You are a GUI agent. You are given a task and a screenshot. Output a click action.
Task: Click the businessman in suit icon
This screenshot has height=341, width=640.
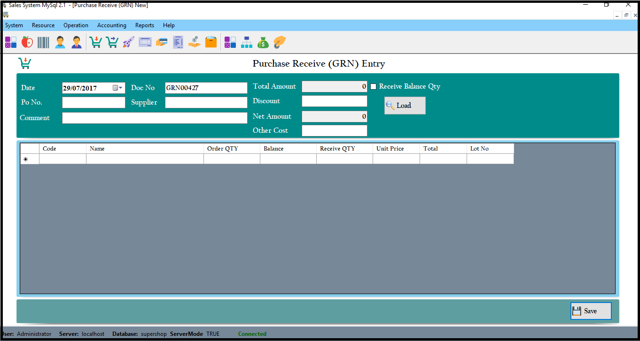click(77, 42)
